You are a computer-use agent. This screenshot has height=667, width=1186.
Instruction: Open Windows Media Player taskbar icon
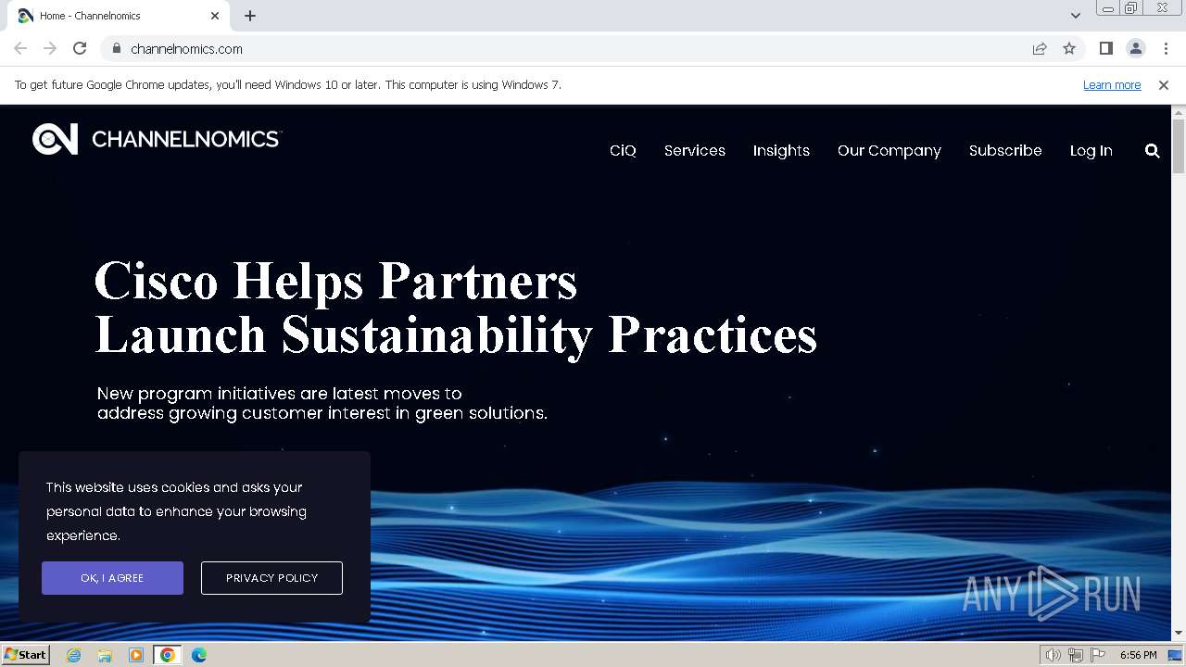click(x=136, y=655)
